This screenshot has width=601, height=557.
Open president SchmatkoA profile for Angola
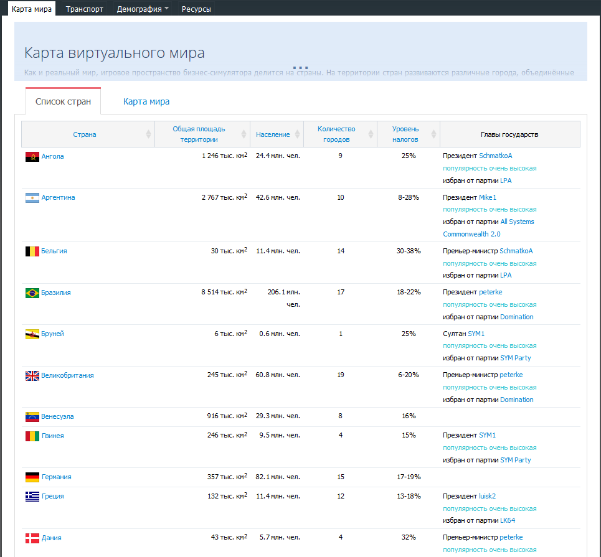[x=495, y=156]
